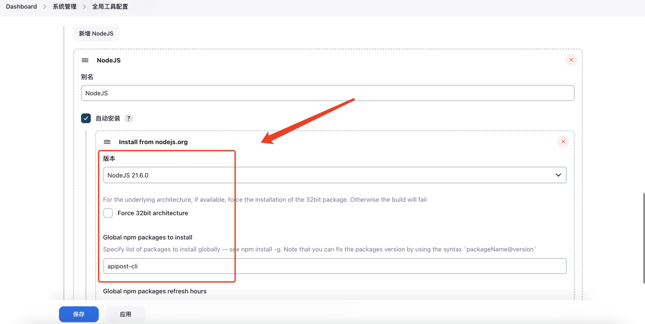Open the Dashboard breadcrumb link
Screen dimensions: 645x324
[x=21, y=7]
